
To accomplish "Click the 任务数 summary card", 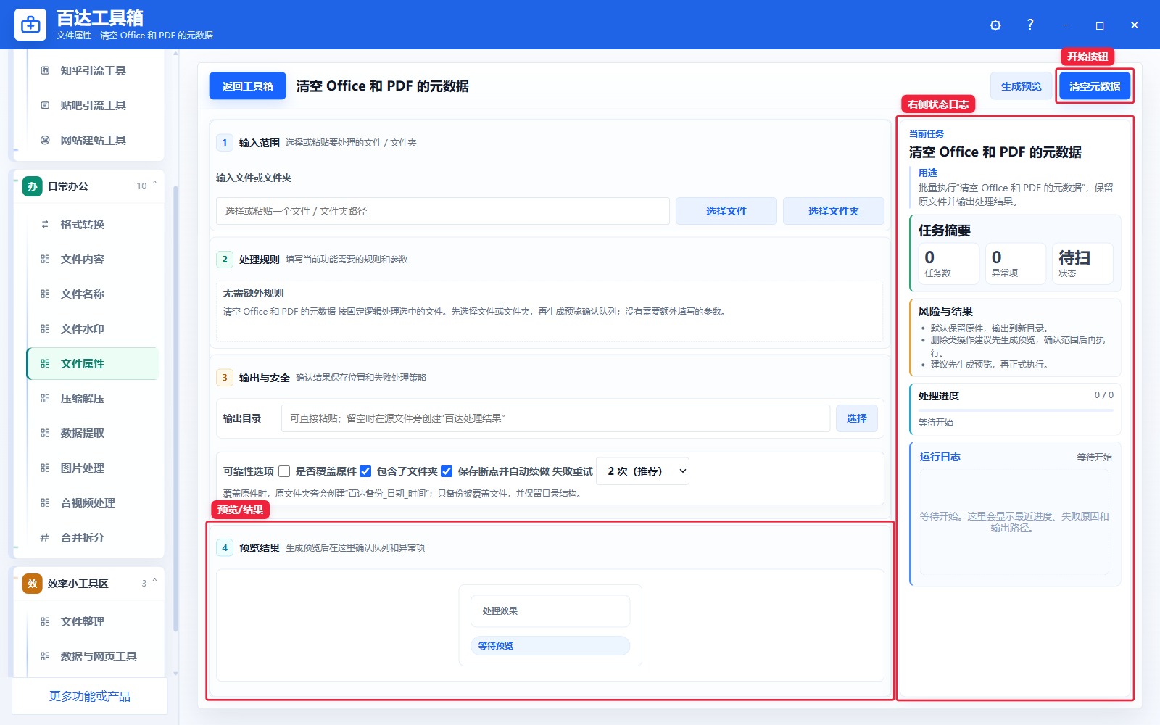I will point(948,263).
